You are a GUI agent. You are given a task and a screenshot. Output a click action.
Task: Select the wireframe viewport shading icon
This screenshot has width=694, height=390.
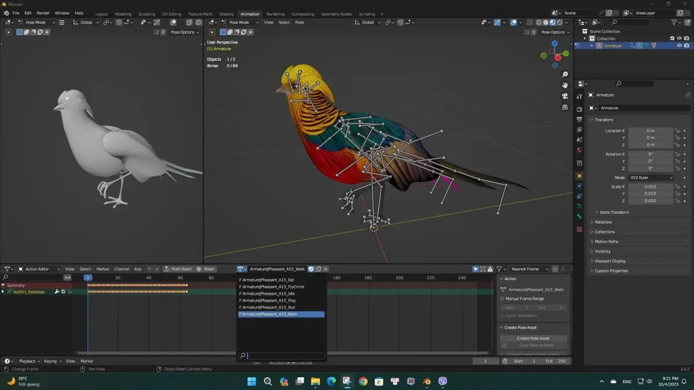(x=538, y=23)
